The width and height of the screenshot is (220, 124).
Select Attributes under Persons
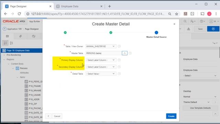(24, 73)
